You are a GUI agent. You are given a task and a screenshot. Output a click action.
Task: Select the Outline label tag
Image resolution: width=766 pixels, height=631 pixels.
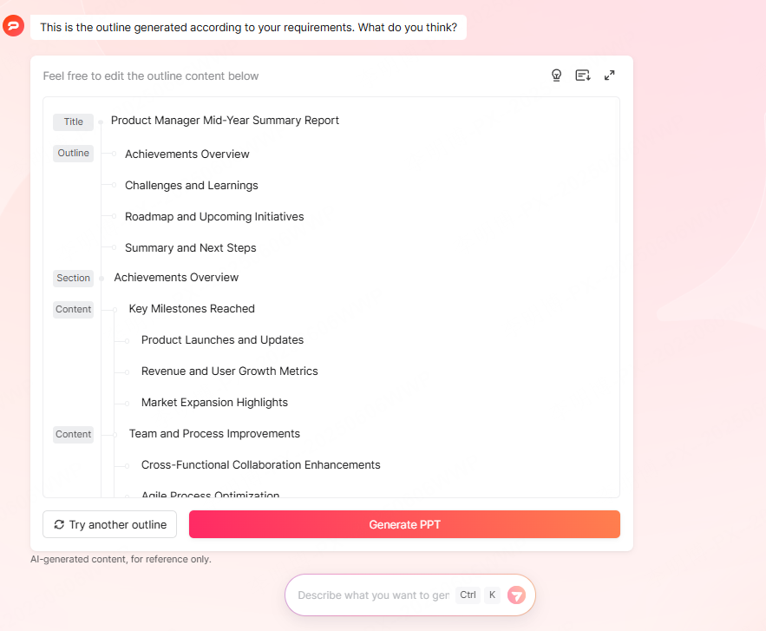click(73, 153)
